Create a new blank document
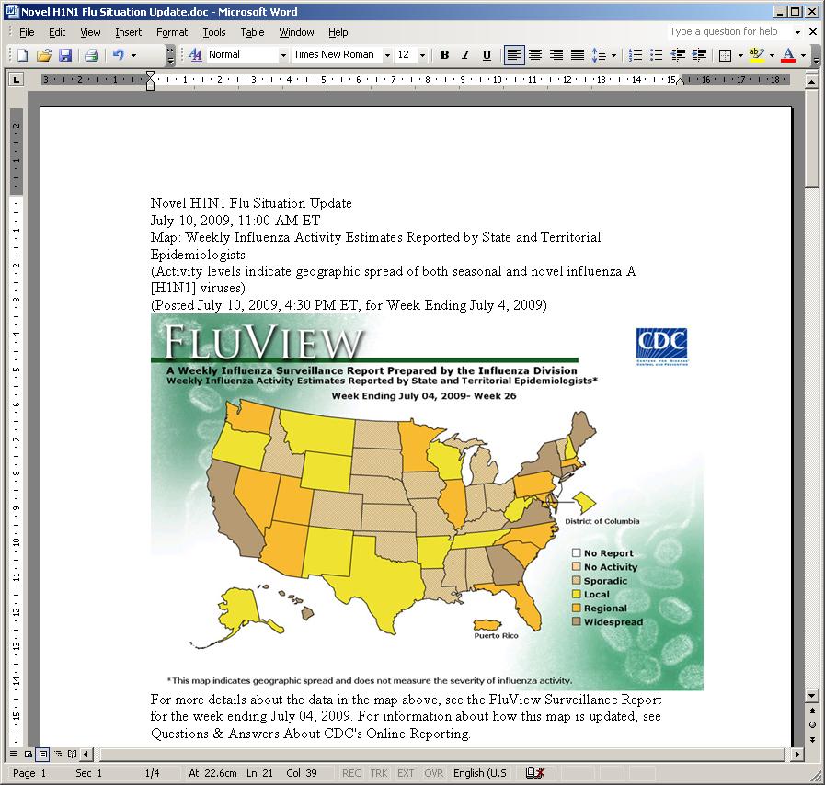Screen dimensions: 825x785 (x=23, y=54)
